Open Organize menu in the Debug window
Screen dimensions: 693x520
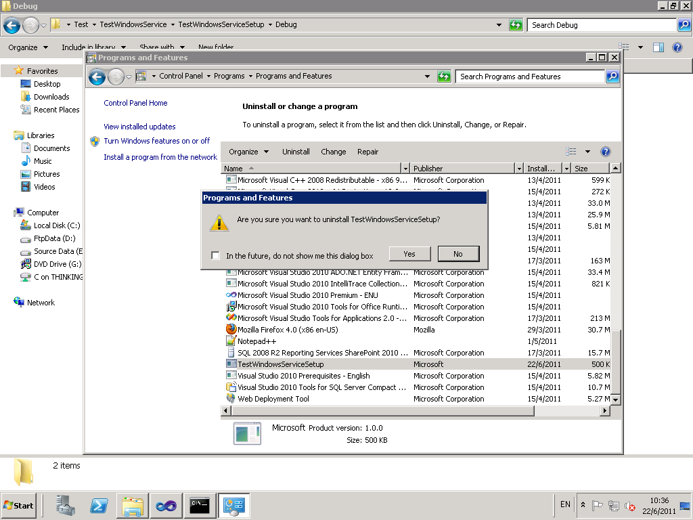(x=28, y=47)
